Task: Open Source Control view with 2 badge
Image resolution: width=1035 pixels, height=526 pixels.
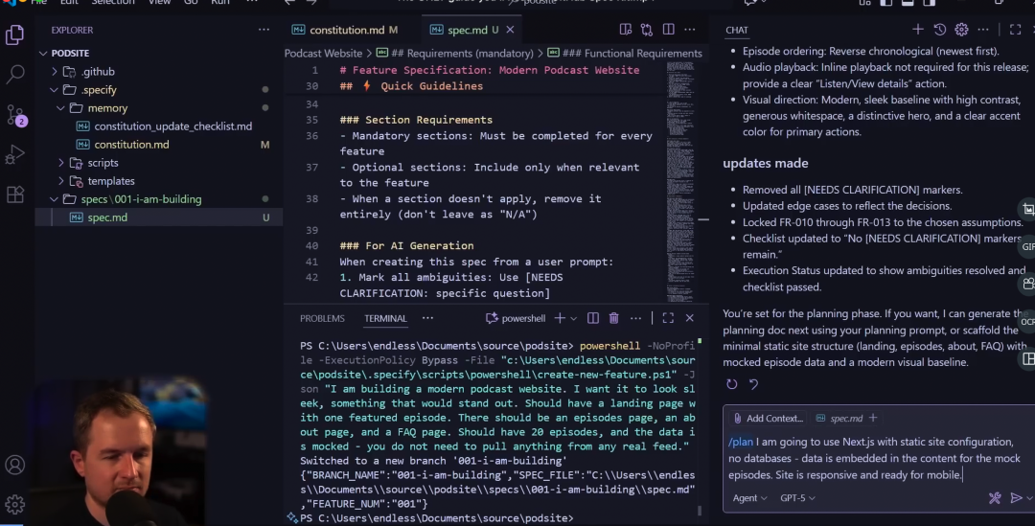Action: point(14,115)
